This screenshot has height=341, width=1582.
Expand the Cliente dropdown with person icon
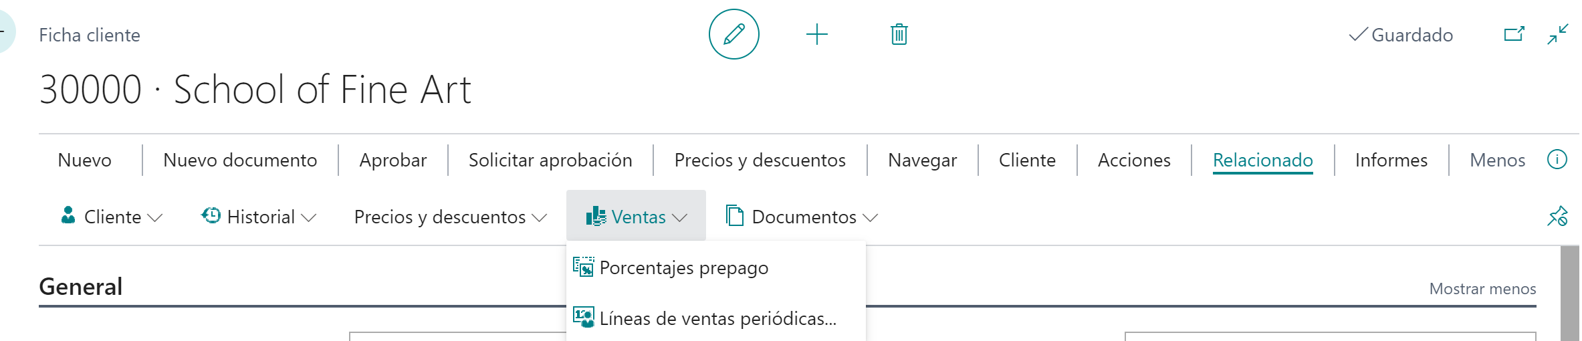coord(111,217)
